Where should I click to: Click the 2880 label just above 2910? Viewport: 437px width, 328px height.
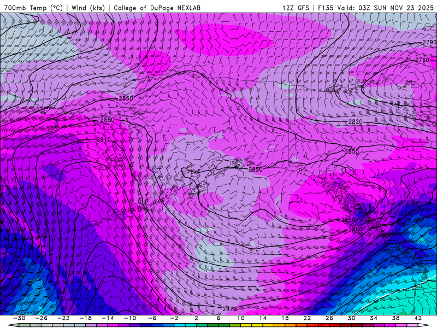click(107, 120)
